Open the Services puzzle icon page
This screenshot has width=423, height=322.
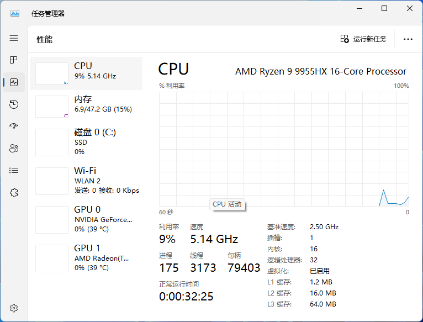tap(14, 192)
